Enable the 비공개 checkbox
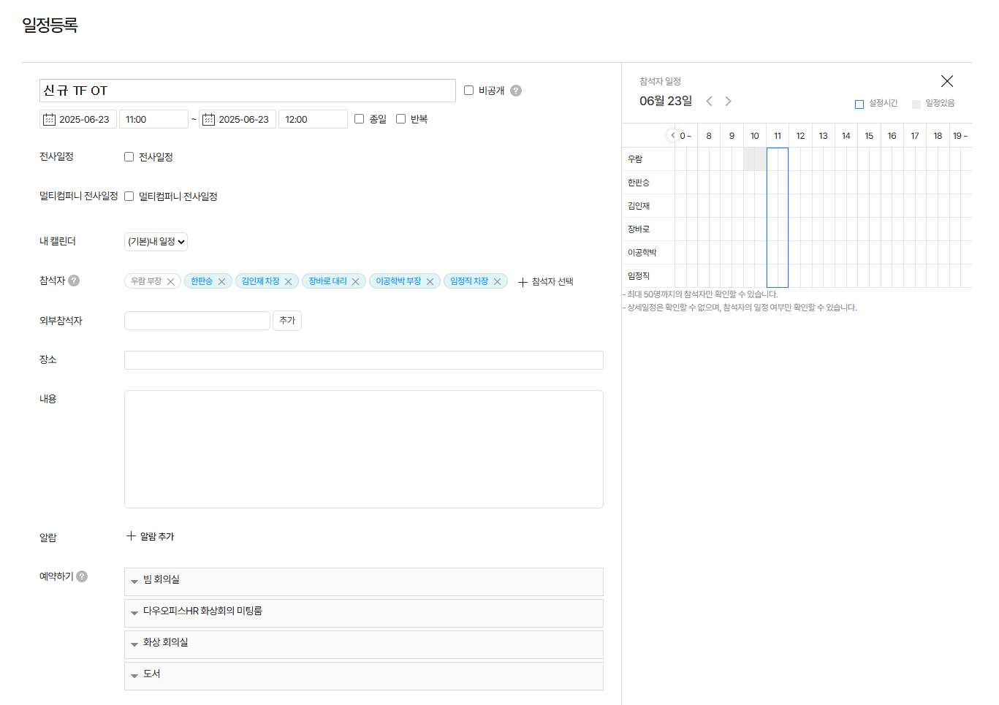Screen dimensions: 999x705 click(469, 91)
